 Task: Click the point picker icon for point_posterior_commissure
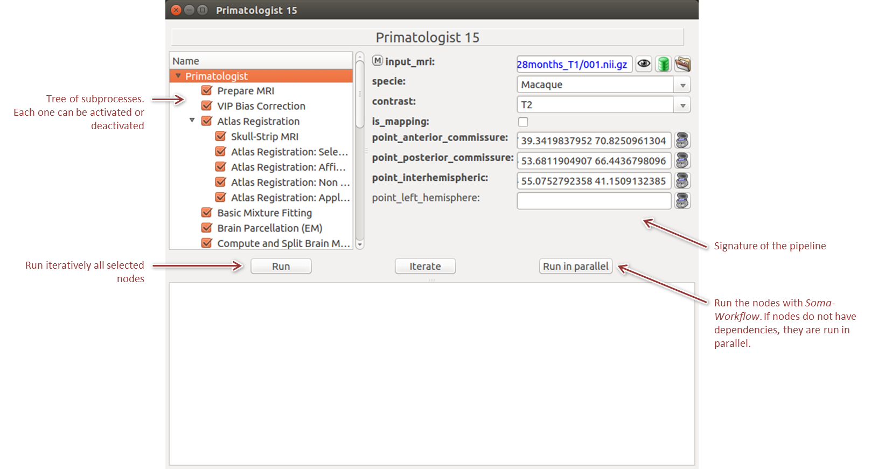pyautogui.click(x=682, y=160)
